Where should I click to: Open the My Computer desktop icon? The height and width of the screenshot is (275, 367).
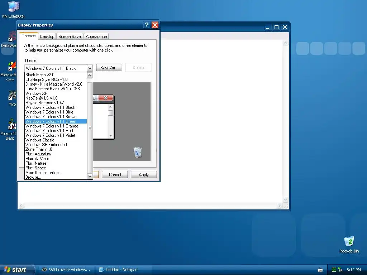pos(14,9)
